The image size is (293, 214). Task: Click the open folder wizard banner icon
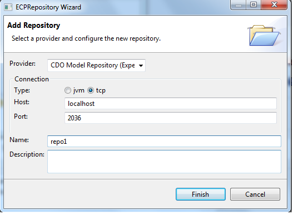[264, 35]
